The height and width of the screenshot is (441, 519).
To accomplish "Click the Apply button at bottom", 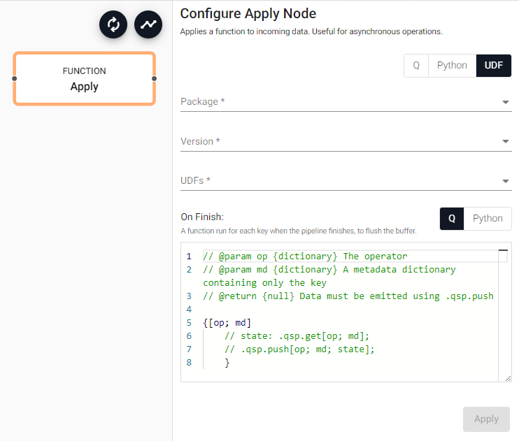I will pyautogui.click(x=486, y=419).
